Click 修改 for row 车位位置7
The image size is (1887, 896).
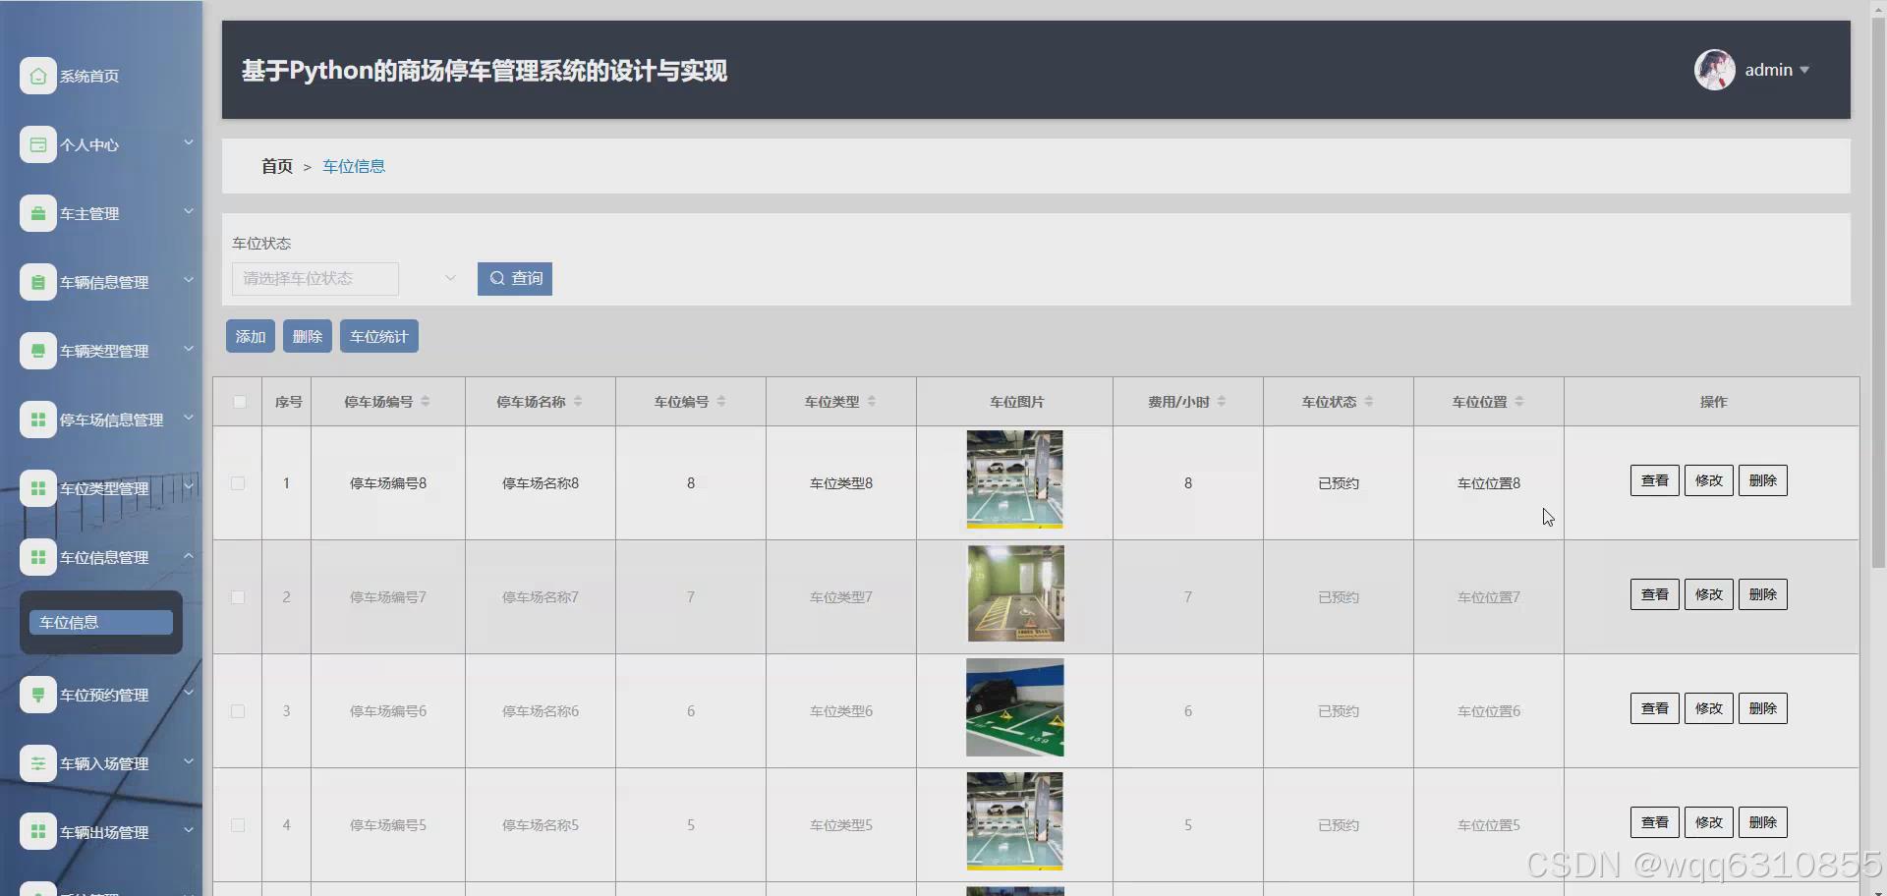(x=1709, y=594)
